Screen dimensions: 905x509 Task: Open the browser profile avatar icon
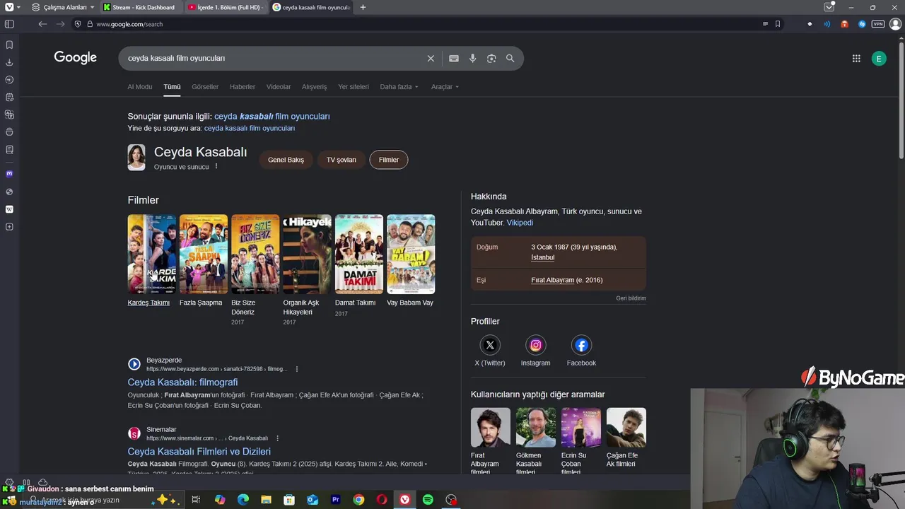(x=895, y=24)
